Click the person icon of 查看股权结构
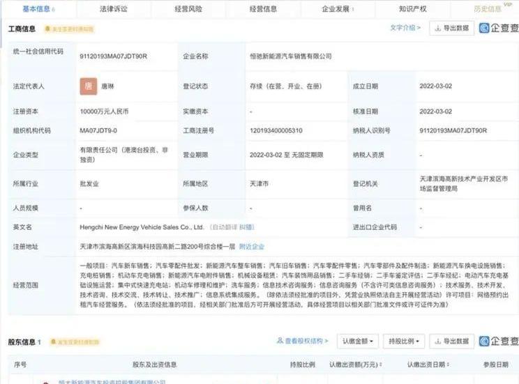519x384 pixels. tap(280, 340)
